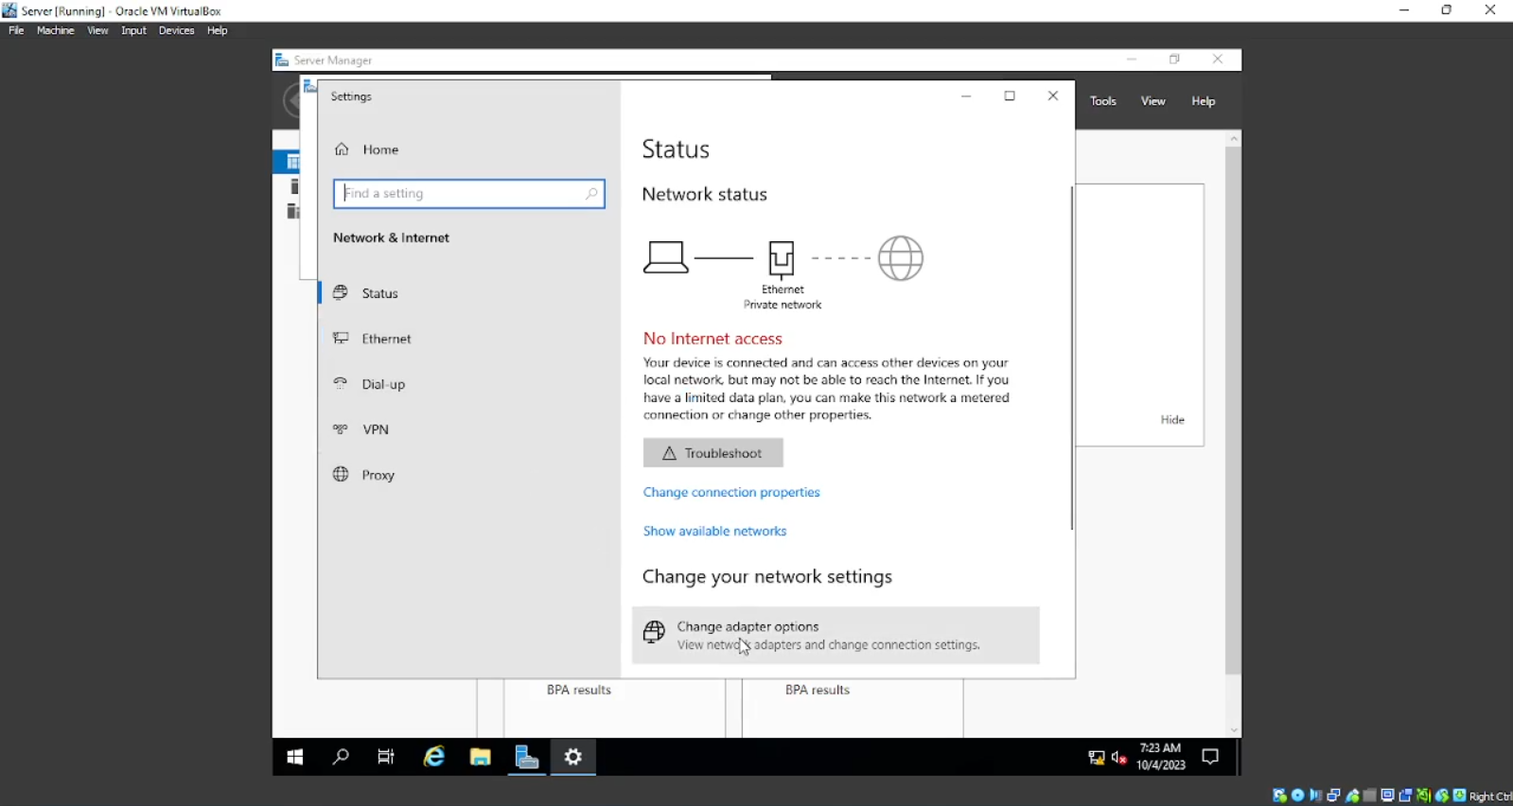Open Proxy settings page
Viewport: 1513px width, 806px height.
(x=377, y=475)
